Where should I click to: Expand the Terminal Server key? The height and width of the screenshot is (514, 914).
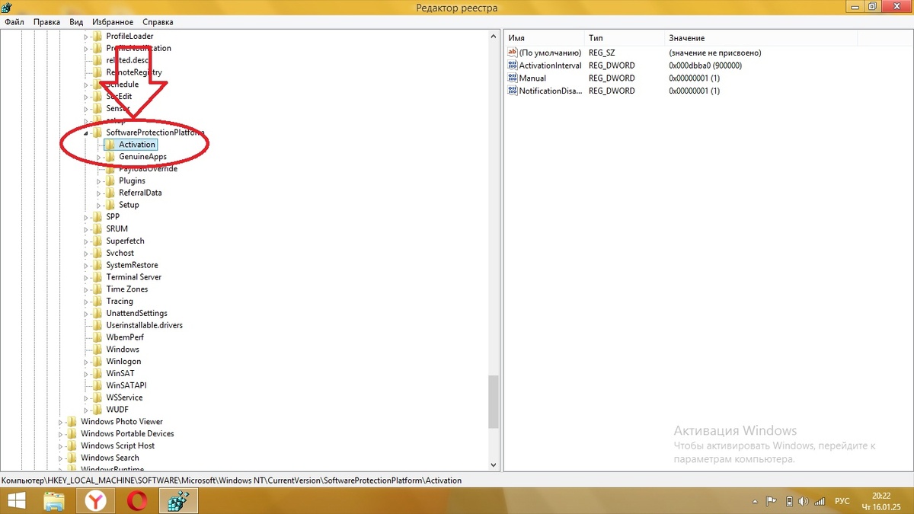pyautogui.click(x=86, y=277)
